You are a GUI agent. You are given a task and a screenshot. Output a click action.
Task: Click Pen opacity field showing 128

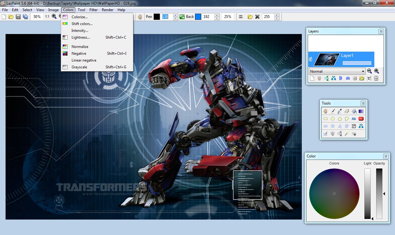(x=167, y=17)
